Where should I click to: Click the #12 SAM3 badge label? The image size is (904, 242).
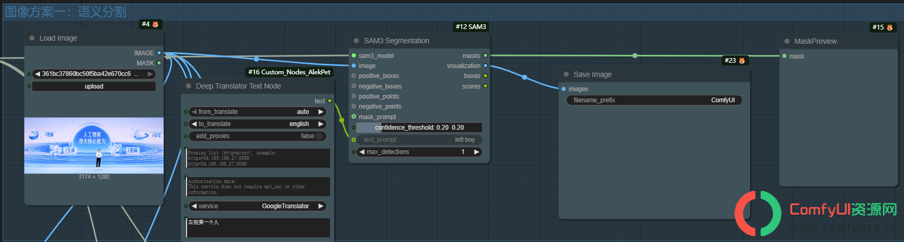pyautogui.click(x=471, y=26)
